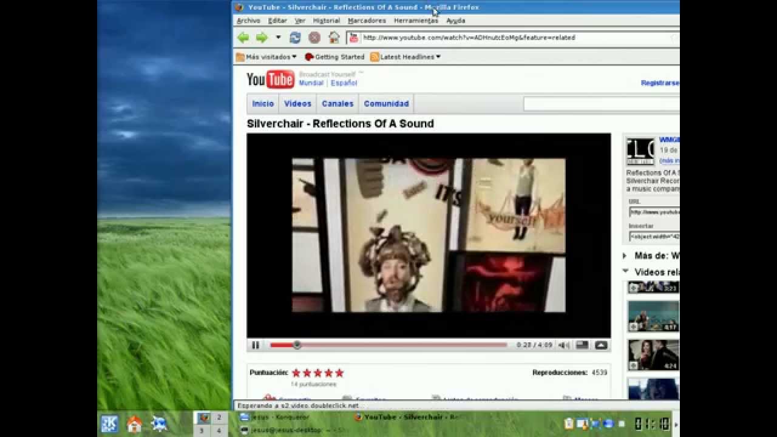Click the YouTube favicon in the address bar

tap(353, 38)
